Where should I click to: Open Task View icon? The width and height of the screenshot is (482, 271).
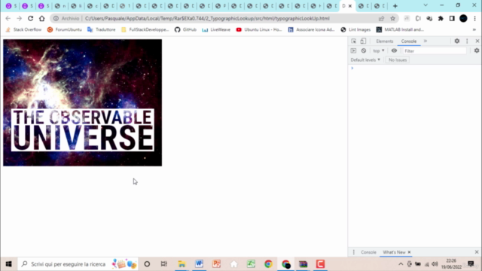(164, 264)
